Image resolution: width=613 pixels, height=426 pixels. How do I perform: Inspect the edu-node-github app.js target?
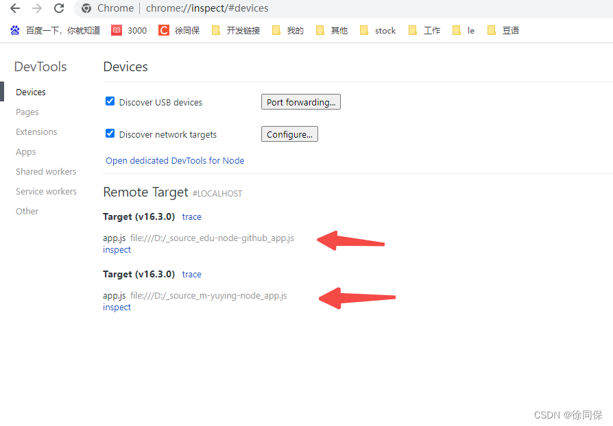point(117,250)
